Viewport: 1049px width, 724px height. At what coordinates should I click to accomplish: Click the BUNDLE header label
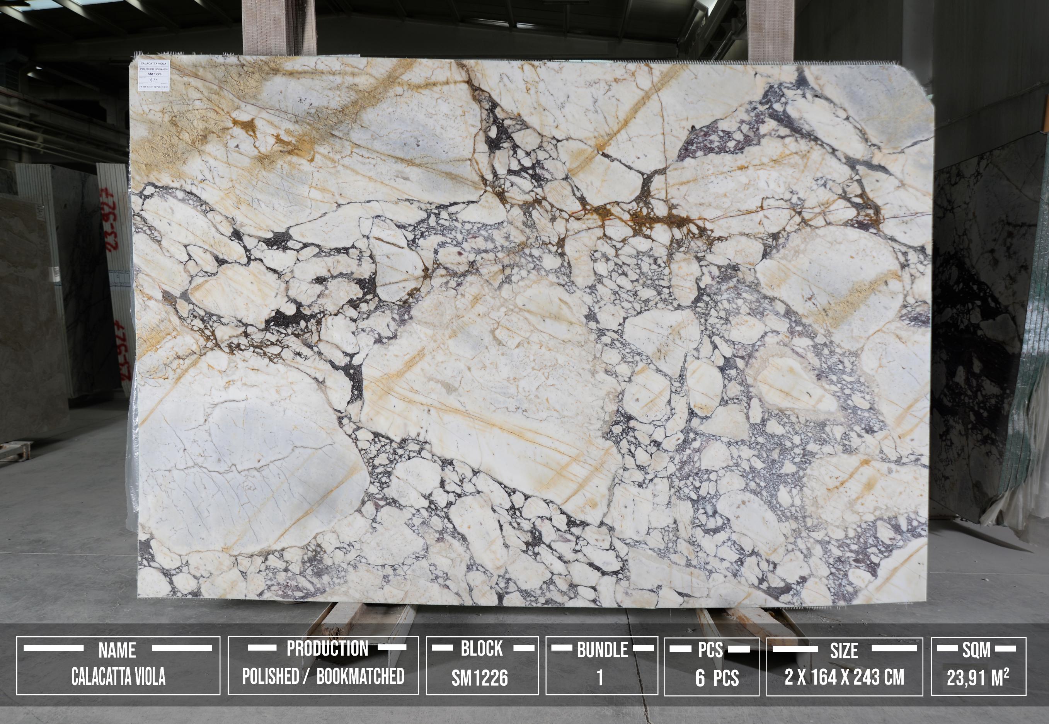[602, 651]
